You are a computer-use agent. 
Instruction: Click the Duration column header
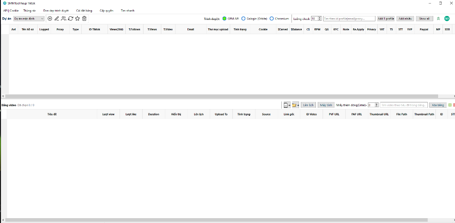[153, 114]
